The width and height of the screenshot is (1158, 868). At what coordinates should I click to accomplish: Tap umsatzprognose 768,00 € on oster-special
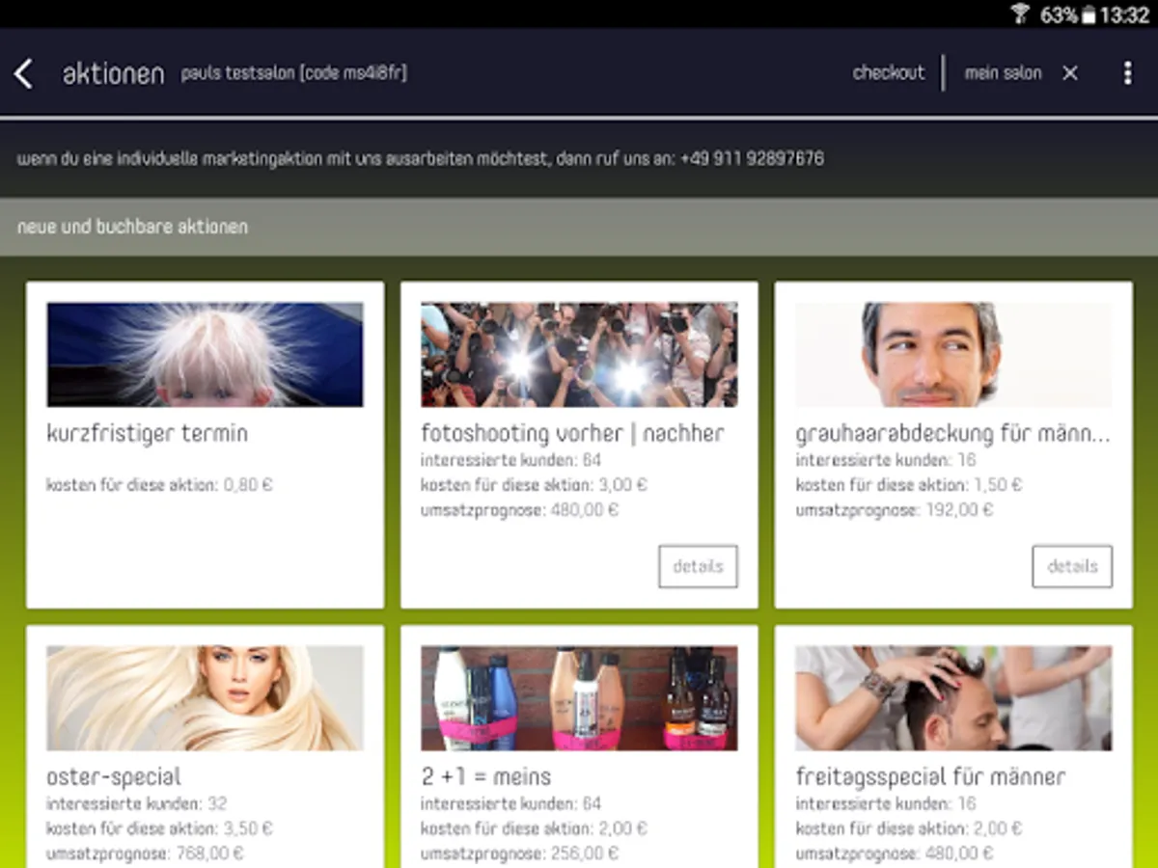pyautogui.click(x=145, y=854)
